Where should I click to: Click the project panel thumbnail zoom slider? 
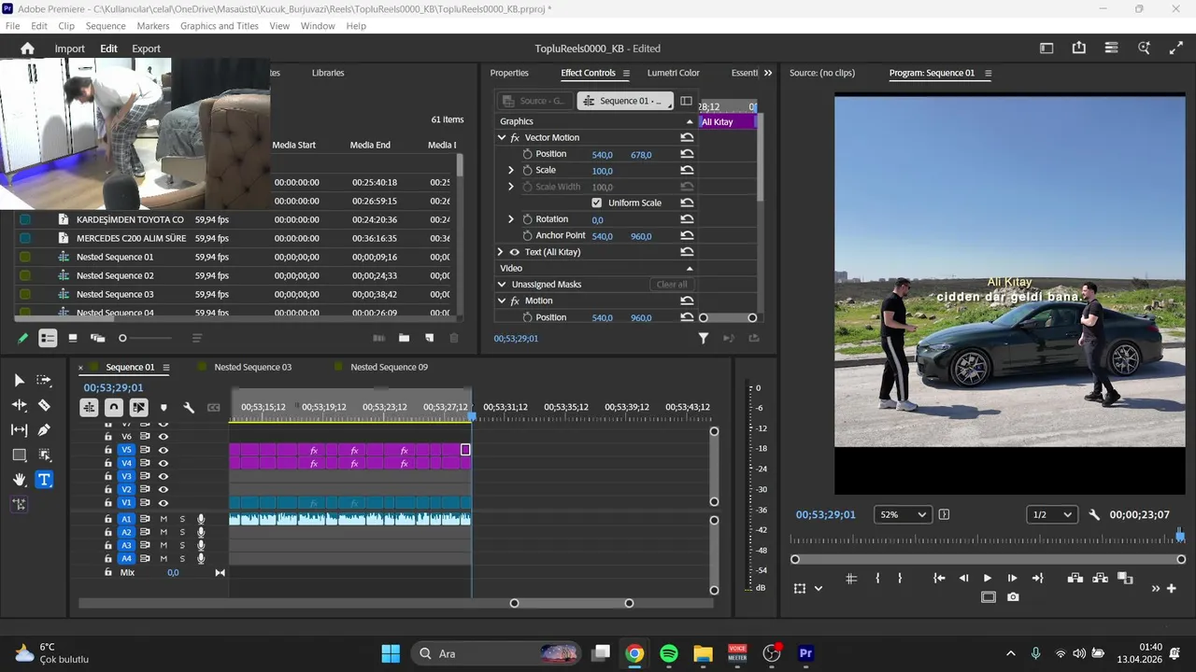coord(123,338)
